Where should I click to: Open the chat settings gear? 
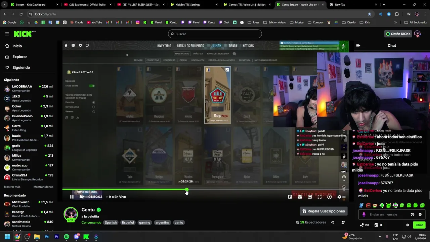pos(407,225)
